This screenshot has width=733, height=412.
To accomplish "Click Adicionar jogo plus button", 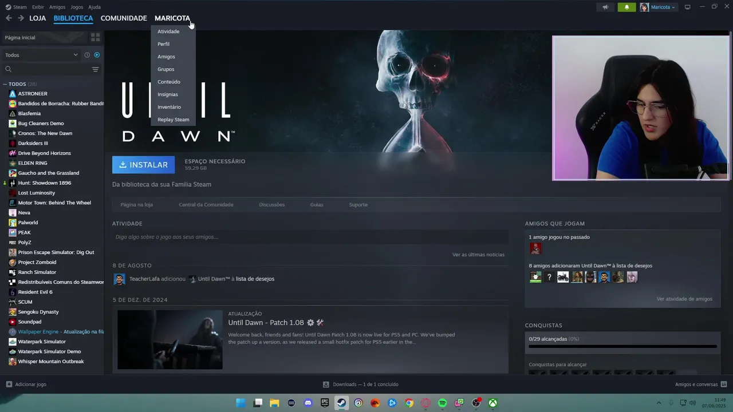I will click(x=9, y=385).
